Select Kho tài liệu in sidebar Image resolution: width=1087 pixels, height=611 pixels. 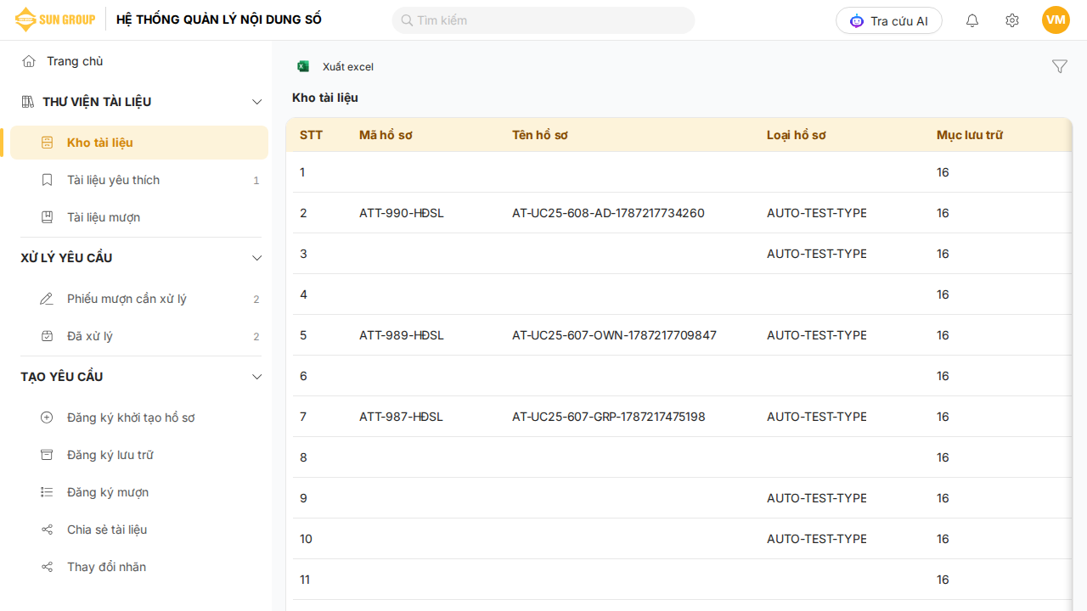pos(139,143)
